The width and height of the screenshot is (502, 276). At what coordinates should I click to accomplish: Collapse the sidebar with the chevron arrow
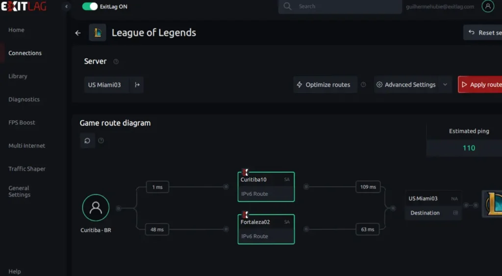point(67,7)
